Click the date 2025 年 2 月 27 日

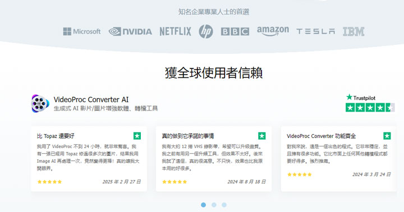coord(122,182)
